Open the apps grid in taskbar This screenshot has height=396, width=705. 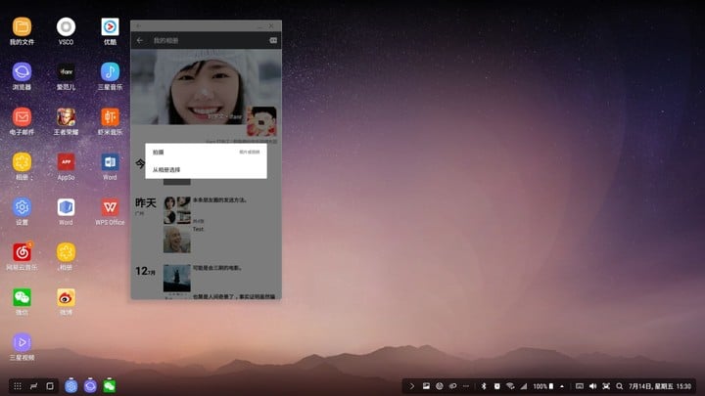click(18, 386)
